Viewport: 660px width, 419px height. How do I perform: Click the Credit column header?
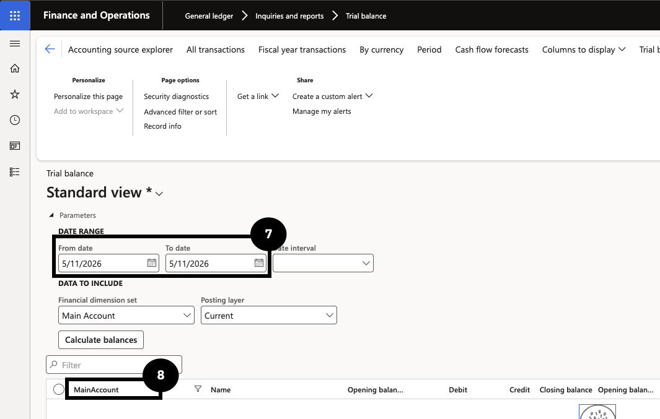(x=519, y=389)
